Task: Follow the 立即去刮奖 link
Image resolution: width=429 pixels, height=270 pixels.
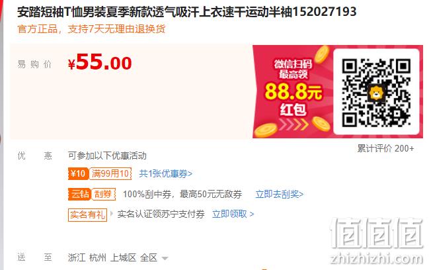Action: coord(280,194)
